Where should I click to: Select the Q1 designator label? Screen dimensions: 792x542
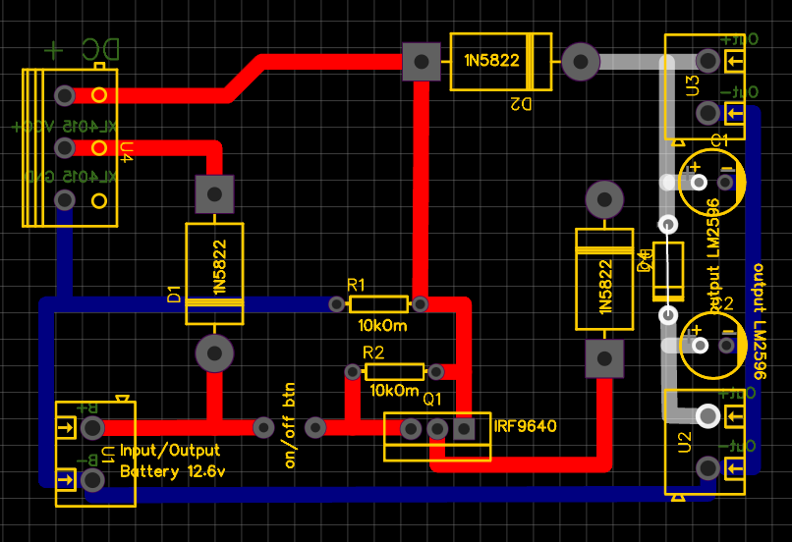coord(431,400)
